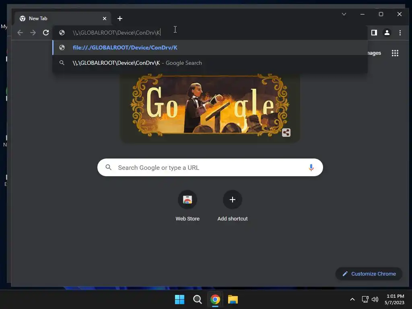Reload the page with refresh icon
Viewport: 412px width, 309px height.
click(x=46, y=33)
